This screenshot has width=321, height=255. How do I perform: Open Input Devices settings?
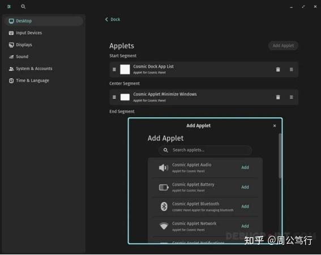pos(44,33)
